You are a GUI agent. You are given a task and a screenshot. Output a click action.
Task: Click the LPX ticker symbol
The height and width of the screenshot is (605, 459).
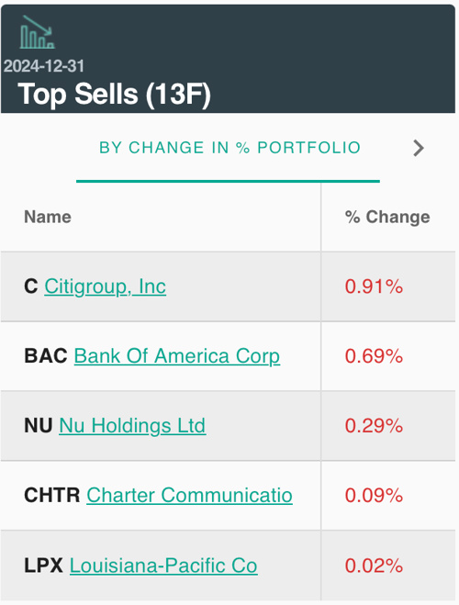click(43, 566)
